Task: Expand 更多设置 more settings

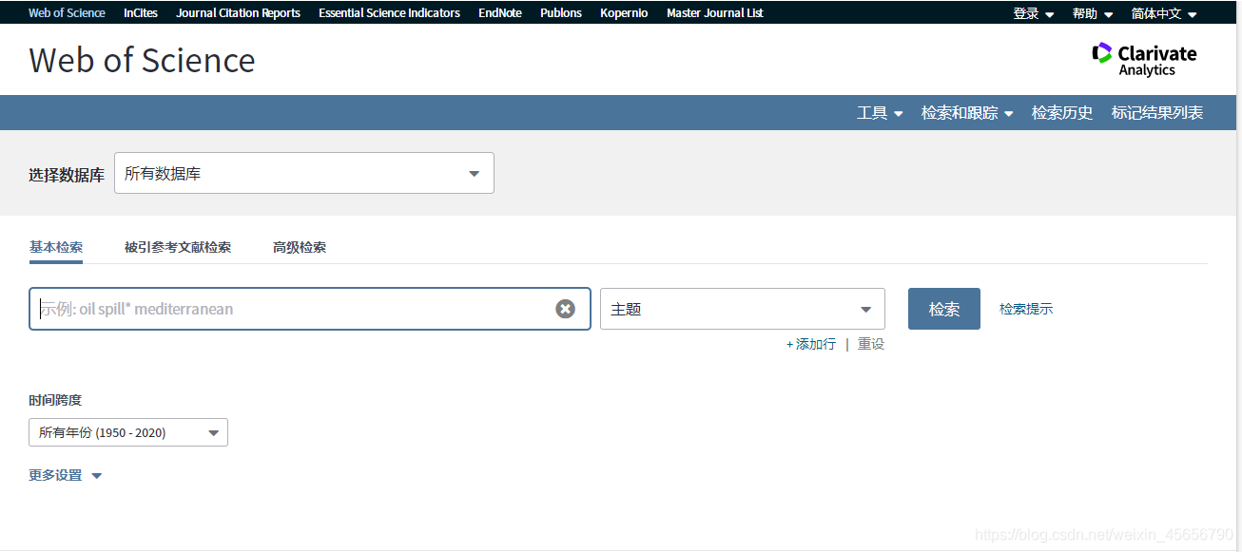Action: pyautogui.click(x=65, y=475)
